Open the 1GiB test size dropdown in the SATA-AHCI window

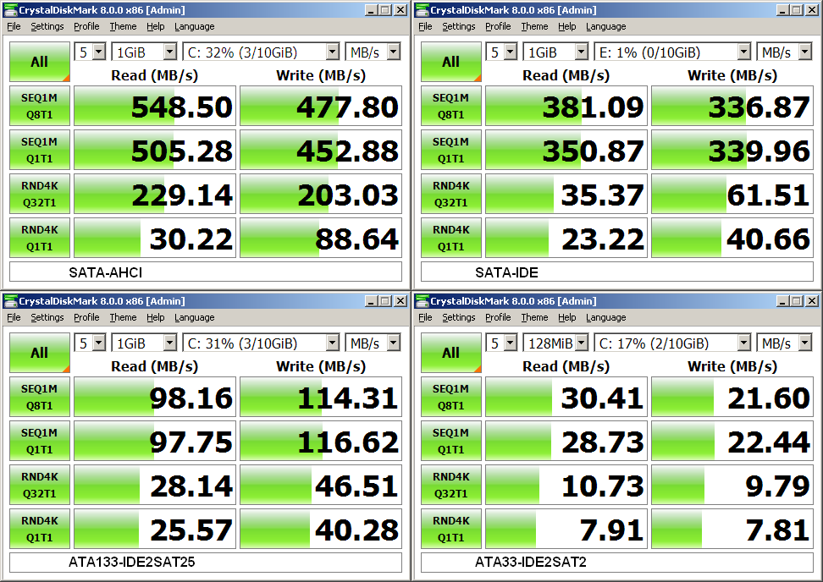tap(144, 52)
